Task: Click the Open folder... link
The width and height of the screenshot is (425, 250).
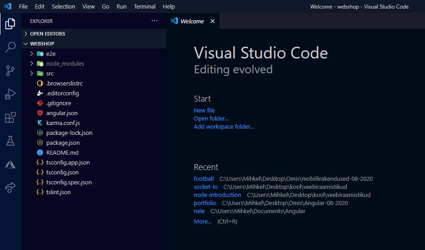Action: point(211,119)
